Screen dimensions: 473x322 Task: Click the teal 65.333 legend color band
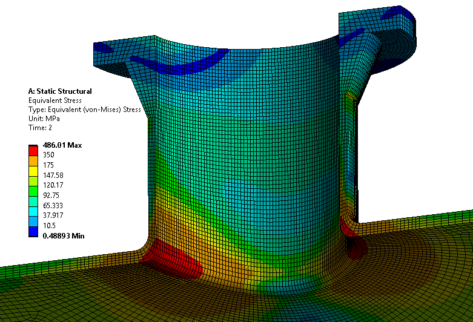tap(33, 202)
